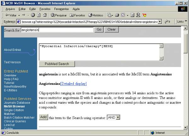Image resolution: width=189 pixels, height=136 pixels.
Task: Open the FAQ sidebar link
Action: 15,79
